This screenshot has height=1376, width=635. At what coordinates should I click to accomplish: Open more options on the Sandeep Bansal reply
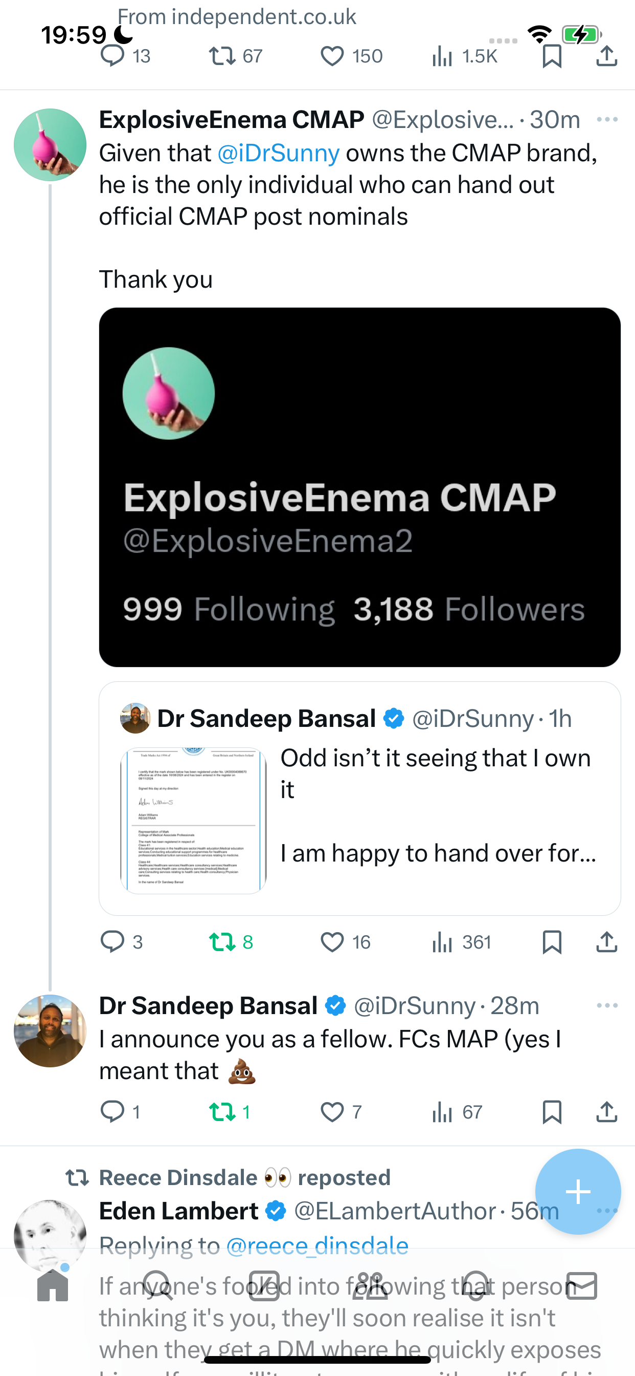pyautogui.click(x=607, y=1005)
